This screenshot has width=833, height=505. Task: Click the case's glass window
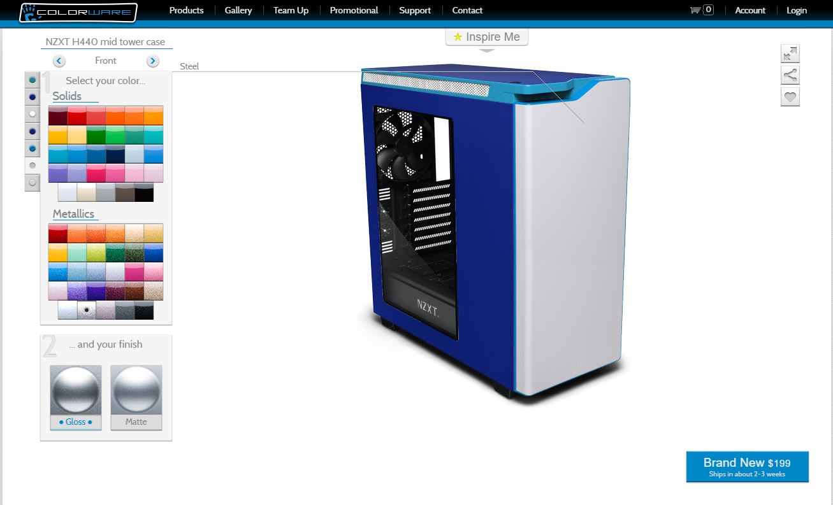pos(415,223)
